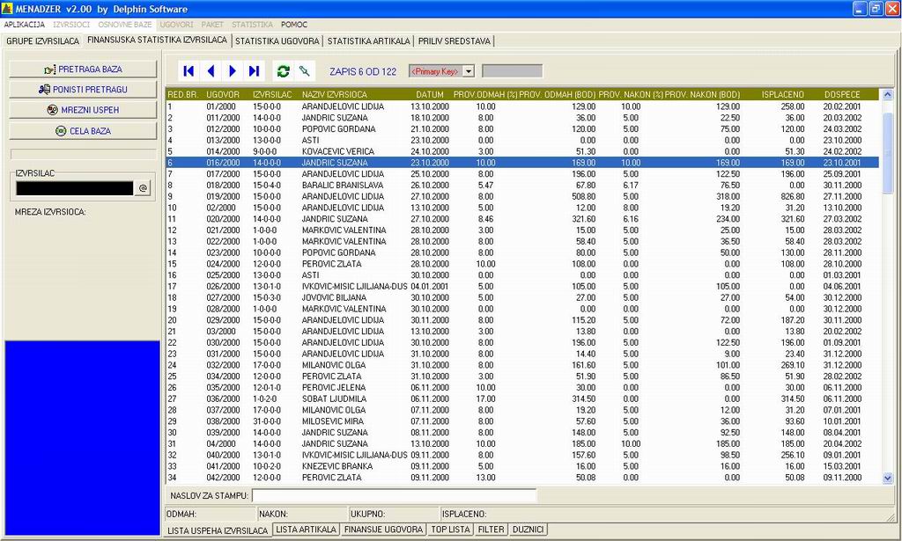Select row with KNEZEVIC BRANKA
Viewport: 902px width, 541px height.
[522, 466]
